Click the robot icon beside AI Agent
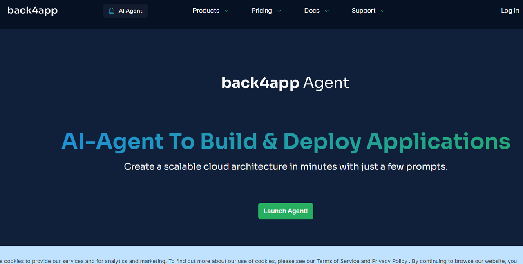This screenshot has width=523, height=264. [x=112, y=11]
